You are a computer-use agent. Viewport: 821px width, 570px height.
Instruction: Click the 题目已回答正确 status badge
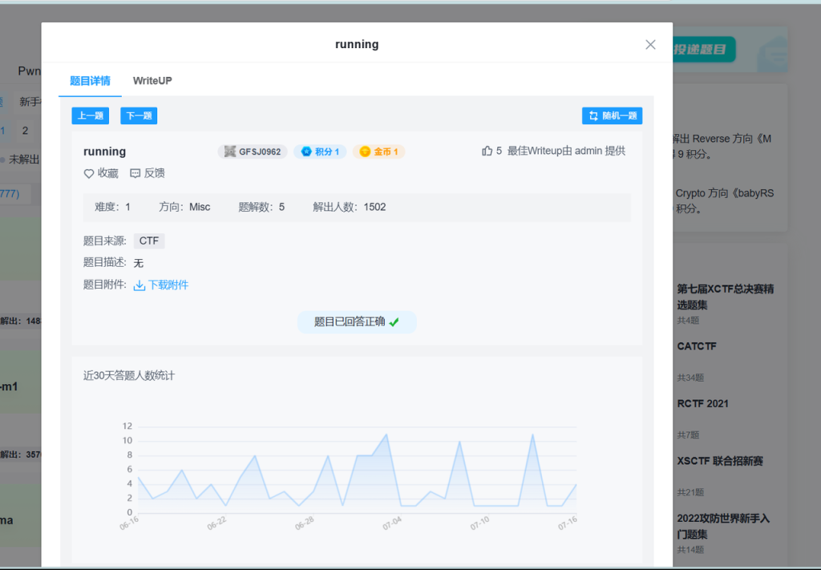(356, 321)
